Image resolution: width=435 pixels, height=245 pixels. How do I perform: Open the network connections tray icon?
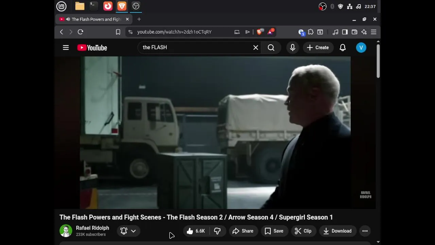pos(350,6)
